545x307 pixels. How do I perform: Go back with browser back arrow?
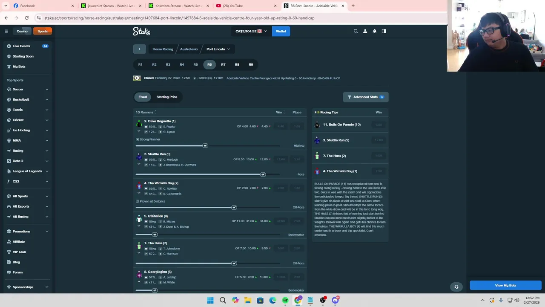click(x=6, y=18)
